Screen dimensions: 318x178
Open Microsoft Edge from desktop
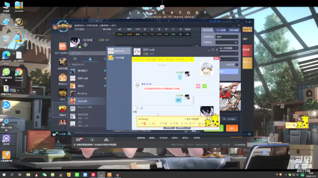[x=6, y=57]
